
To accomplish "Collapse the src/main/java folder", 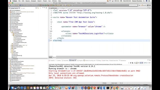I will click(11, 32).
